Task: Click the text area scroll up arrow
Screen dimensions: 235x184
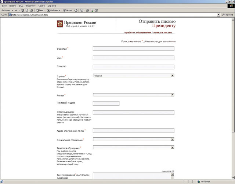Action: coord(172,174)
